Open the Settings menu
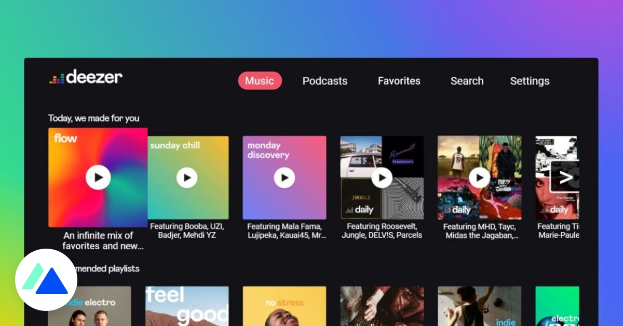Image resolution: width=623 pixels, height=326 pixels. point(530,81)
